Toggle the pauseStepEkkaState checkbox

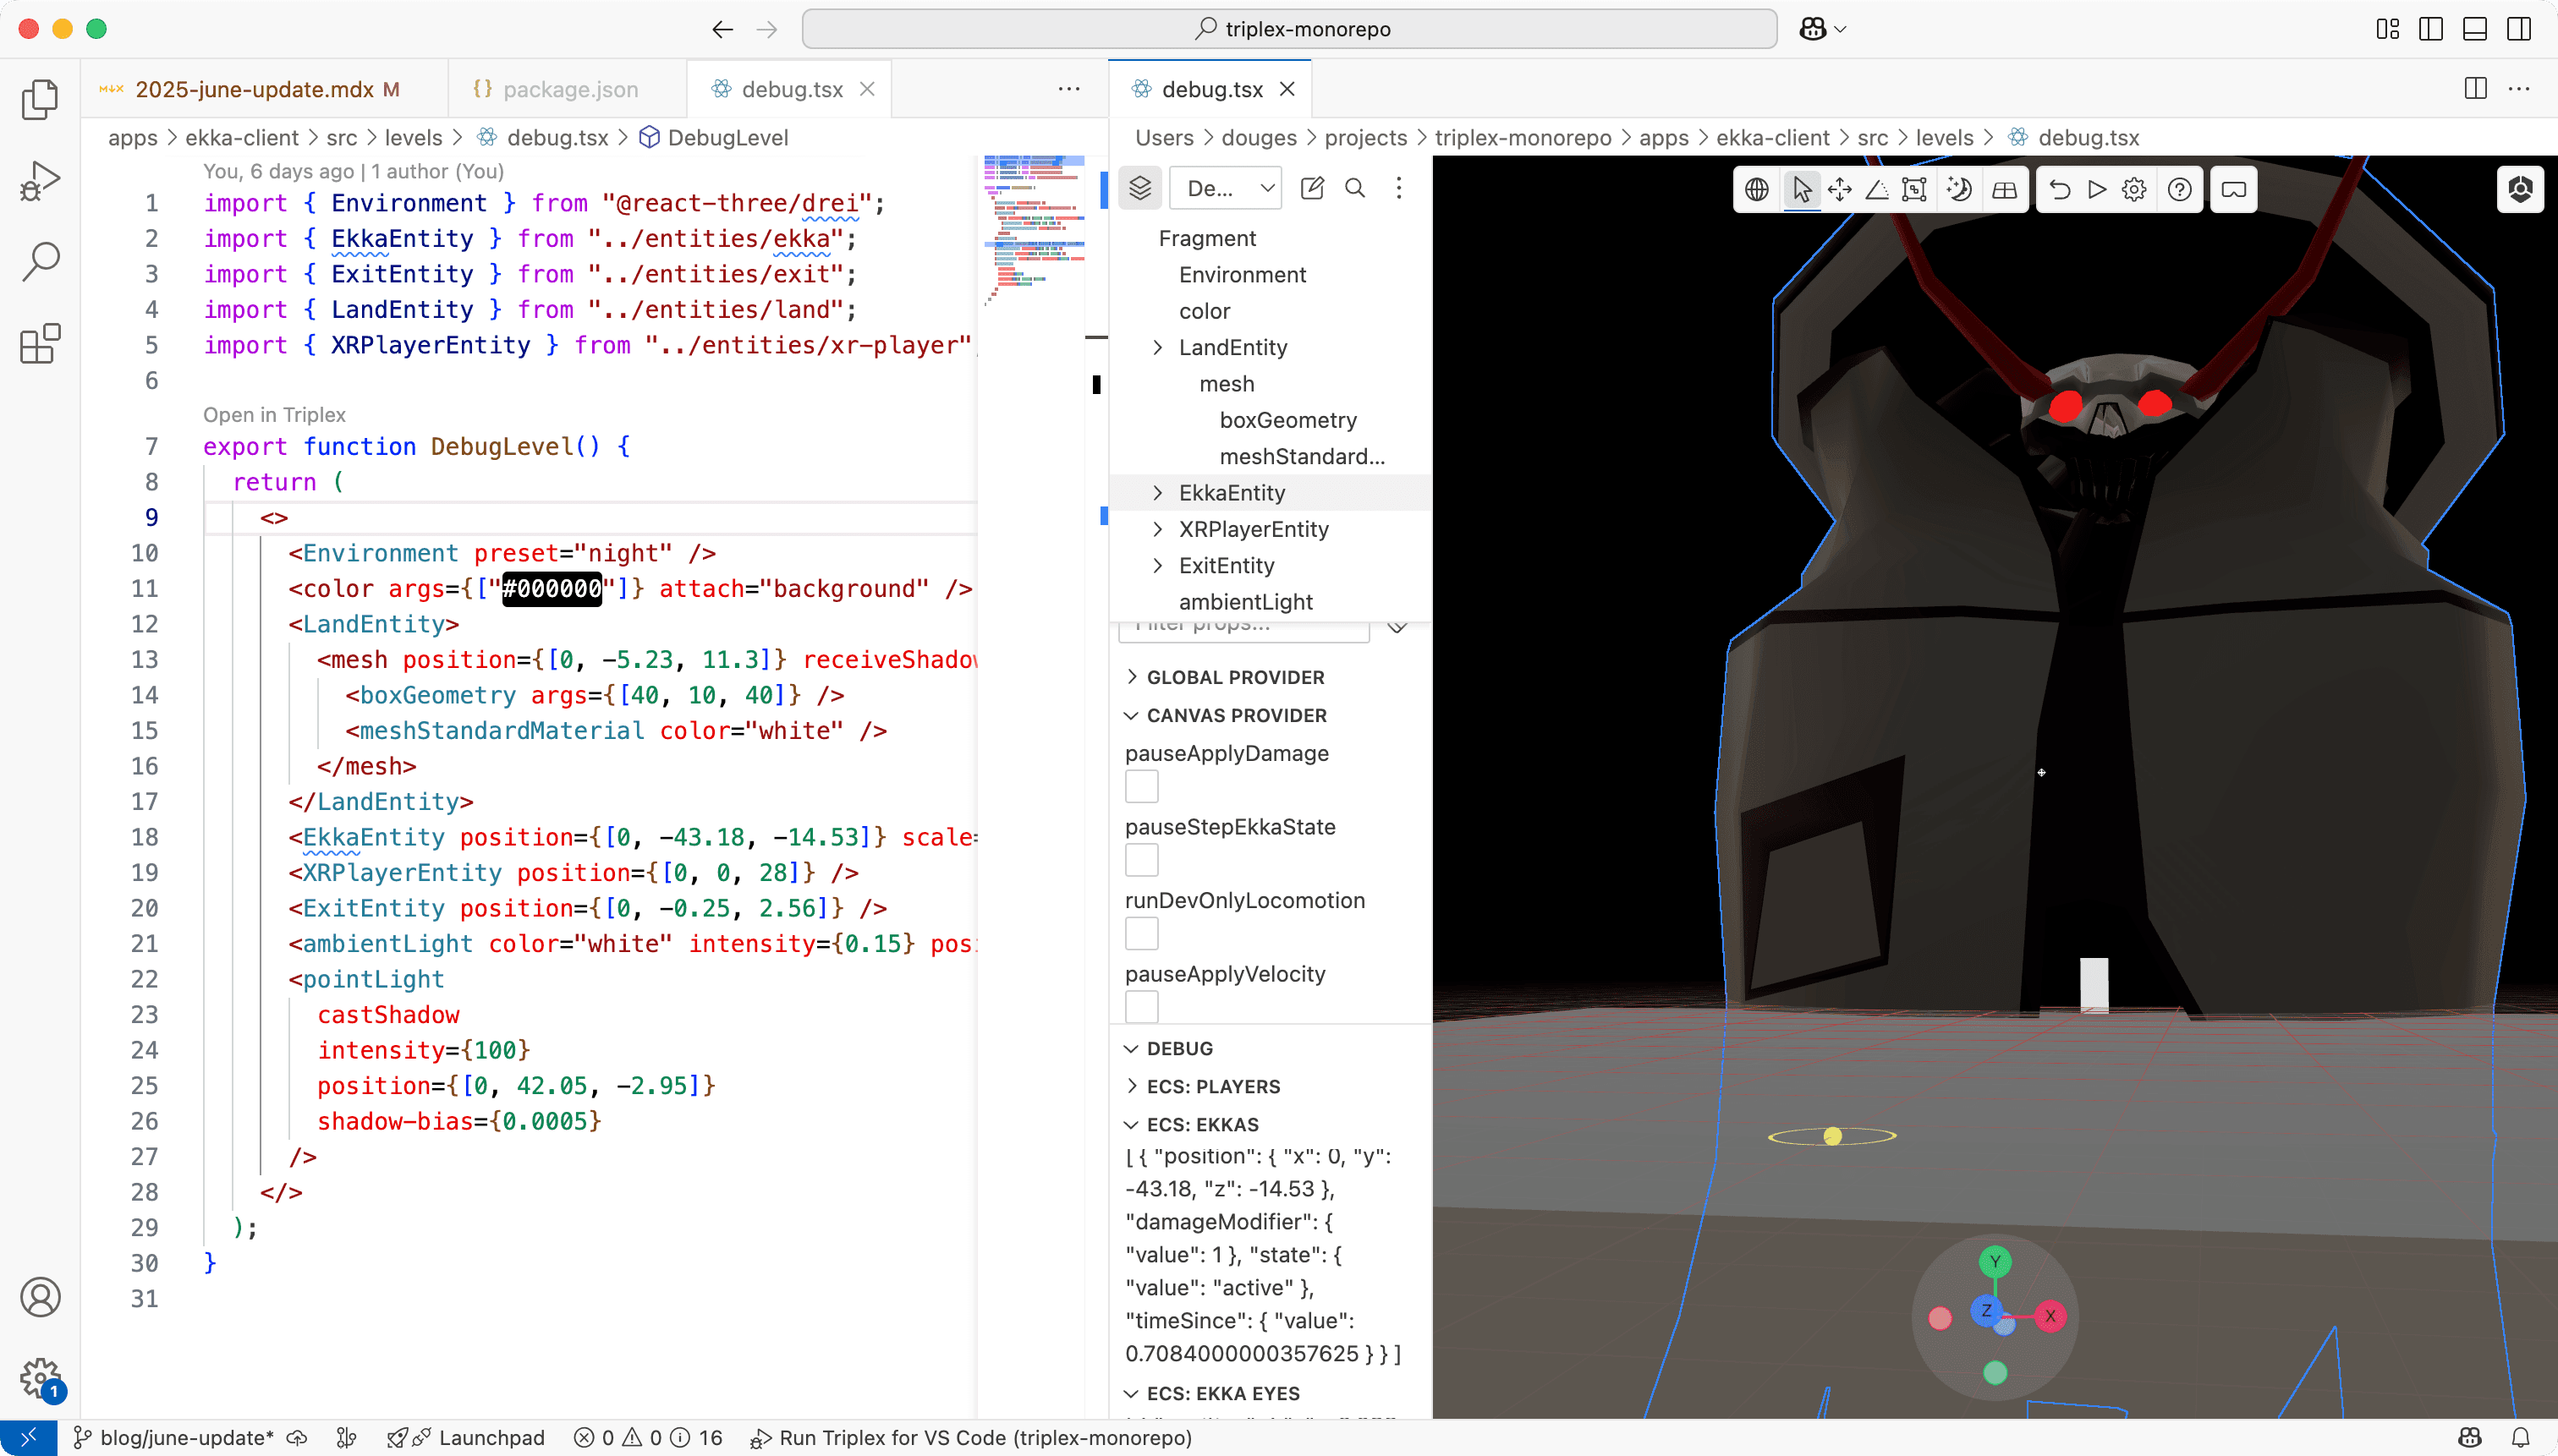click(1141, 860)
